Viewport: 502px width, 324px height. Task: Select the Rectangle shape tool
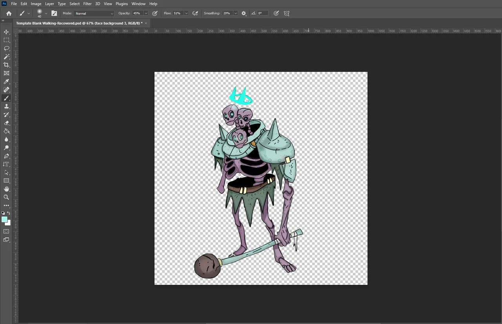pyautogui.click(x=6, y=181)
